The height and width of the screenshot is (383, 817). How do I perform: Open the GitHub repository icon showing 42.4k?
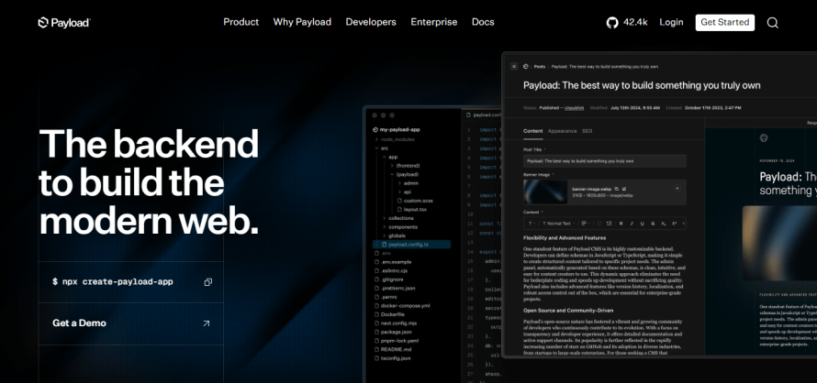(612, 22)
